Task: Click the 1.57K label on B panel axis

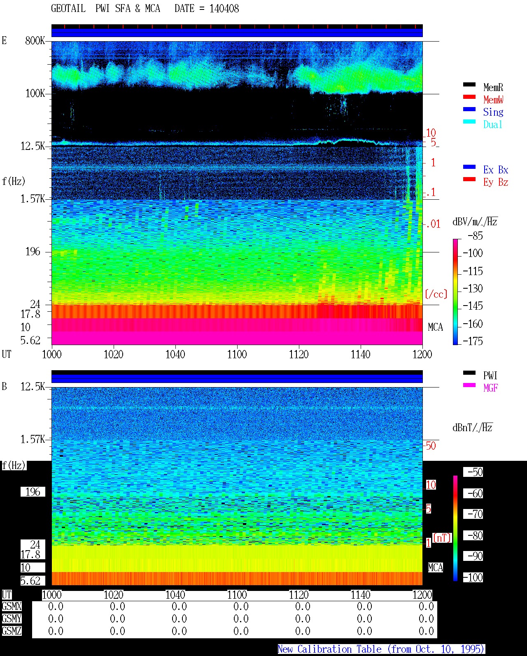Action: click(x=33, y=439)
